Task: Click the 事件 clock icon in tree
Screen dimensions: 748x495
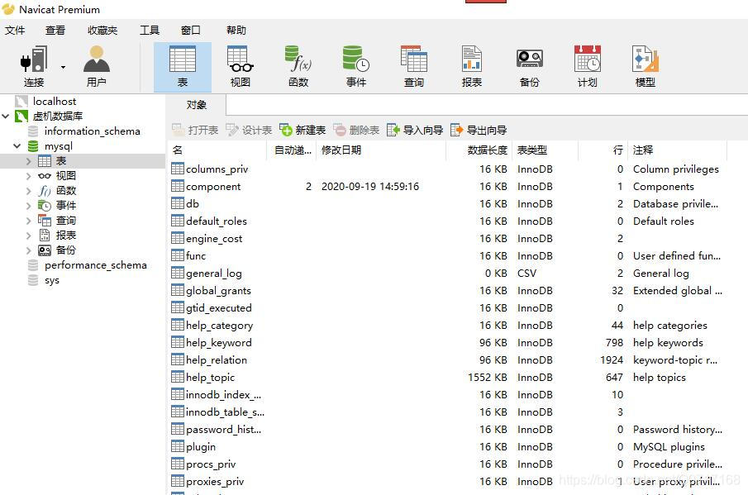Action: [45, 206]
